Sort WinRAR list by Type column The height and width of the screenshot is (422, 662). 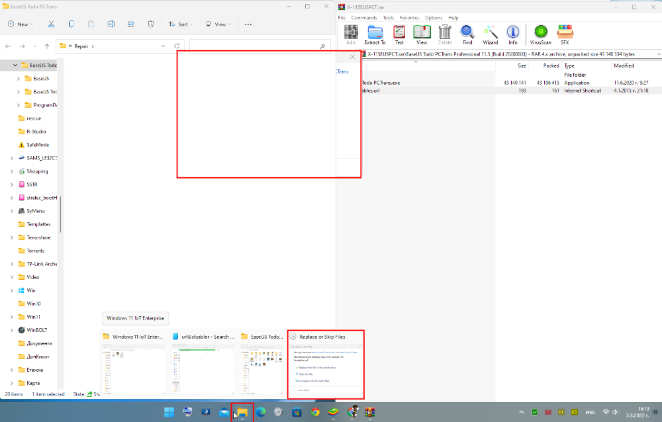click(x=587, y=66)
